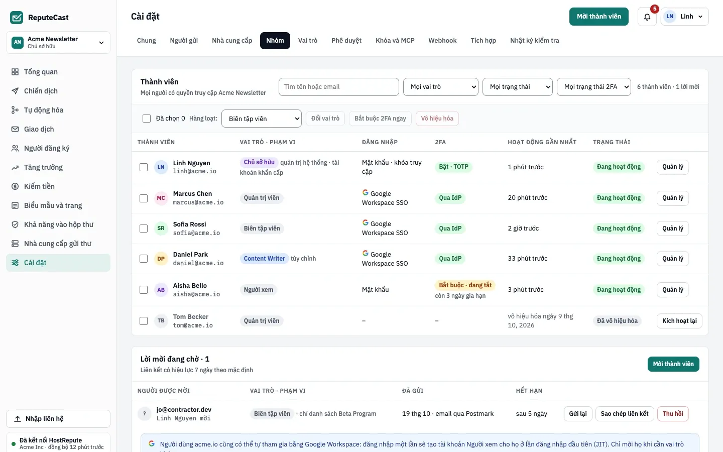Open the Mọi vai trò filter dropdown
723x452 pixels.
click(x=441, y=87)
